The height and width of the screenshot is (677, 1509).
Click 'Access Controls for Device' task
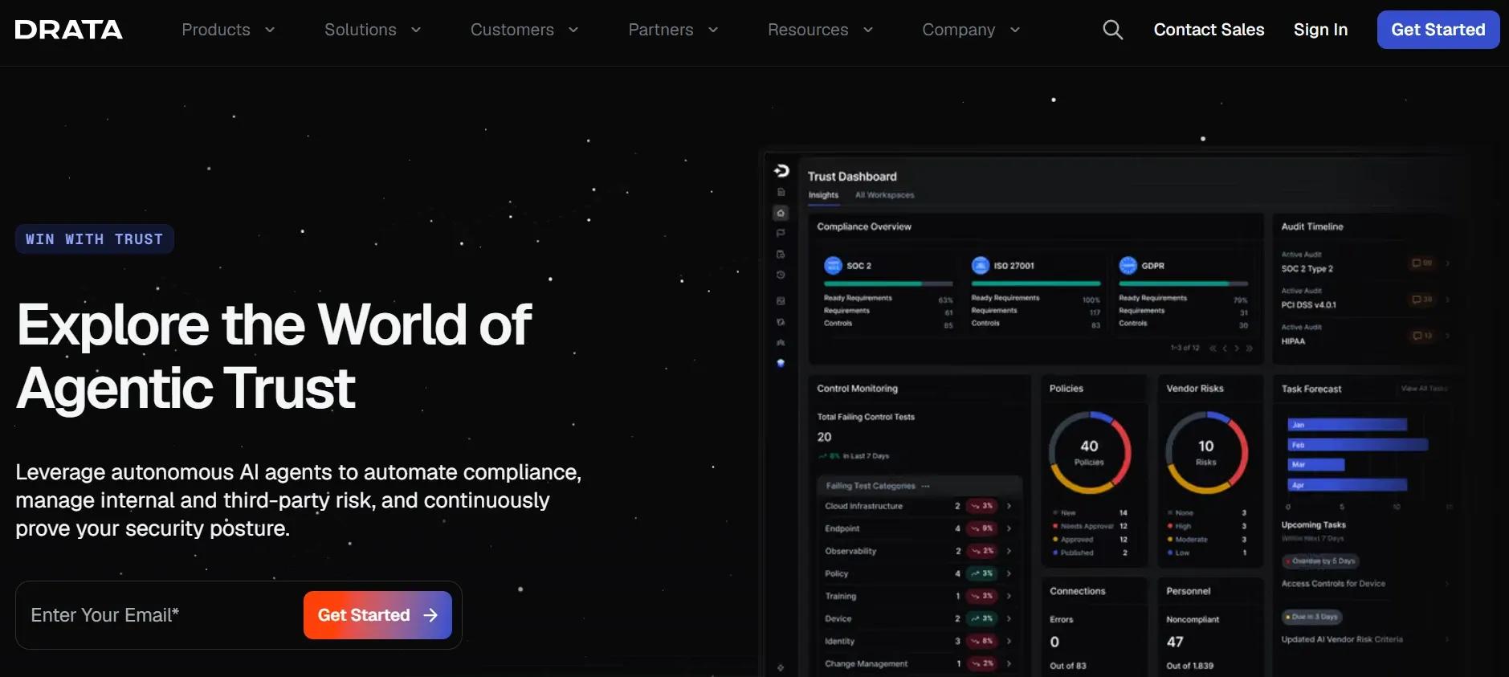[1333, 584]
